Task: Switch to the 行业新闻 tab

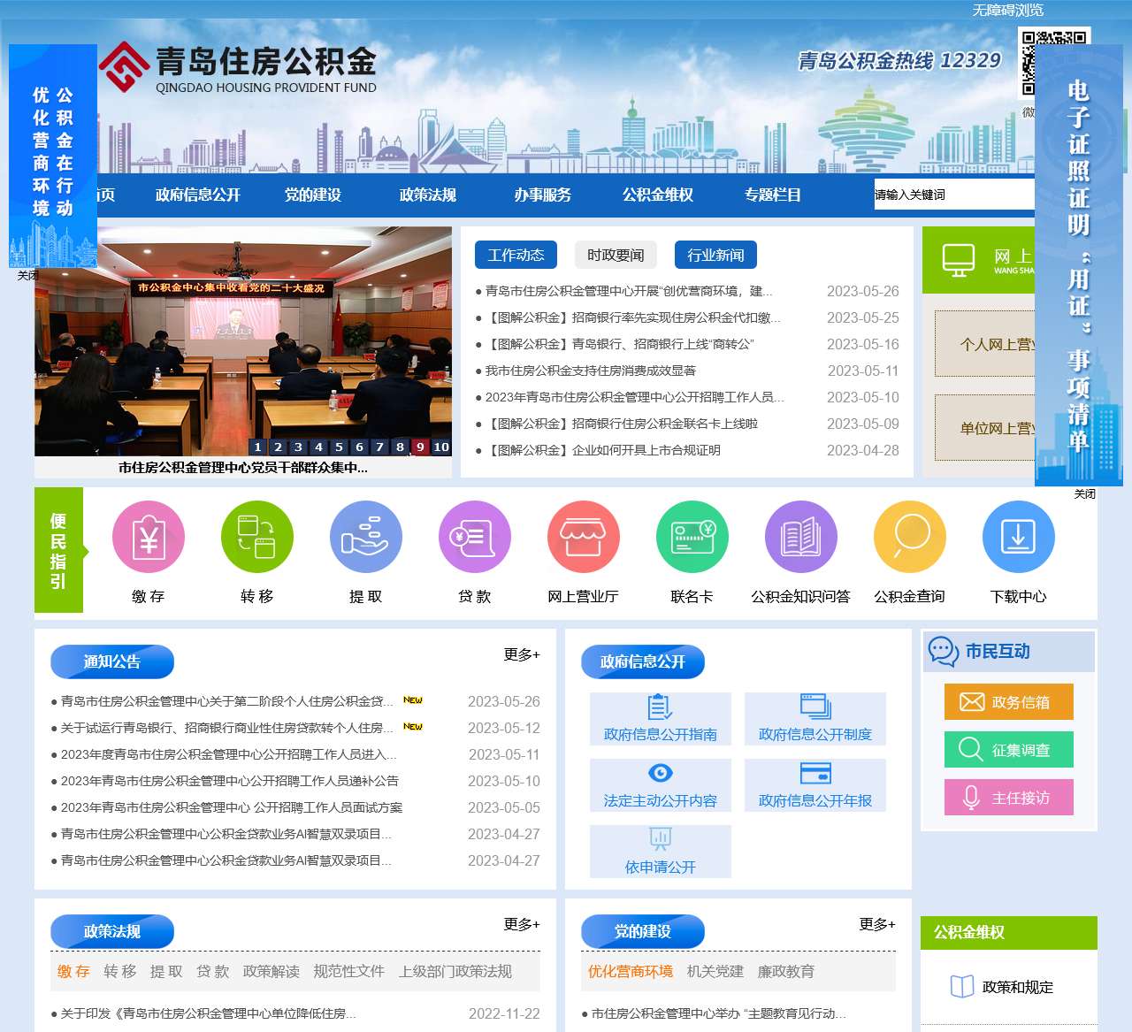Action: click(x=716, y=255)
